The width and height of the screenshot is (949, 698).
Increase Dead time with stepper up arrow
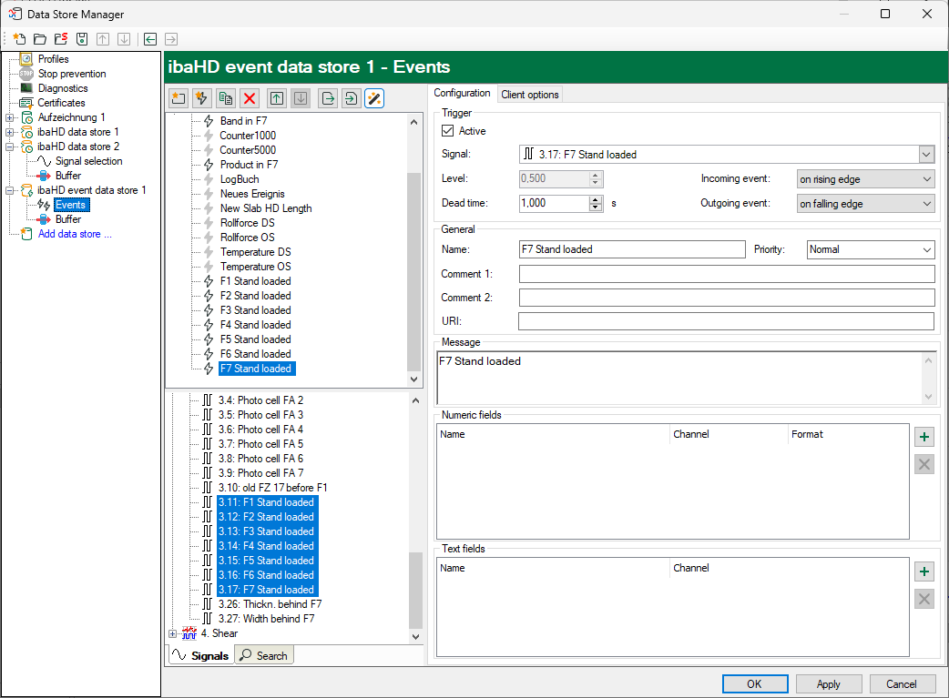point(596,199)
